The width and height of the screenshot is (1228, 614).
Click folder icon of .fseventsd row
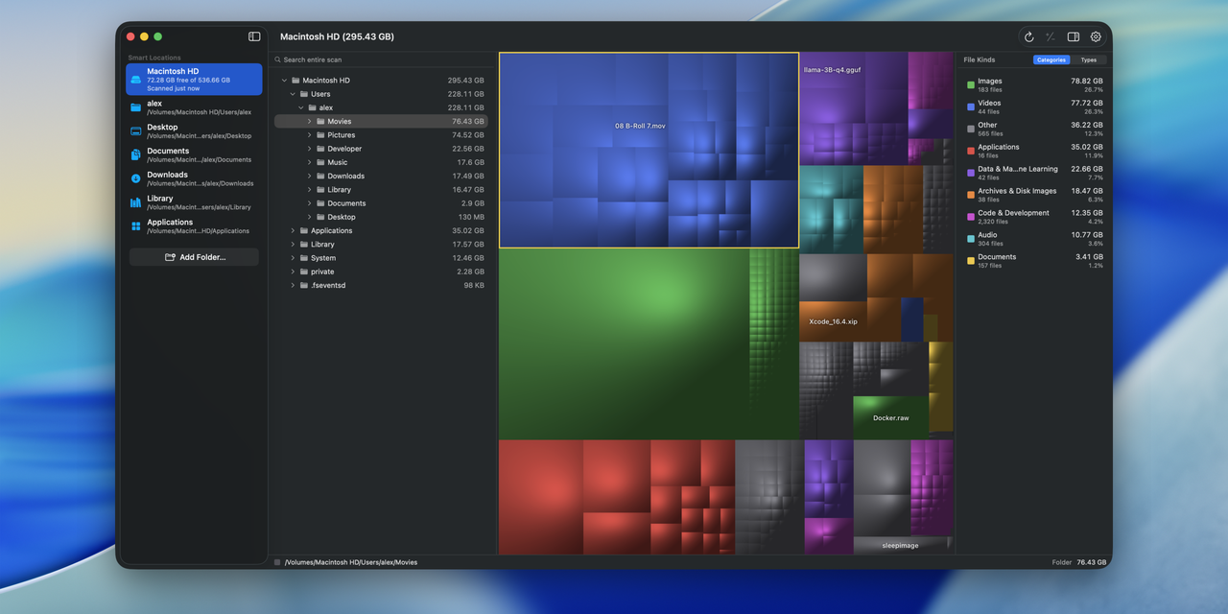[304, 285]
